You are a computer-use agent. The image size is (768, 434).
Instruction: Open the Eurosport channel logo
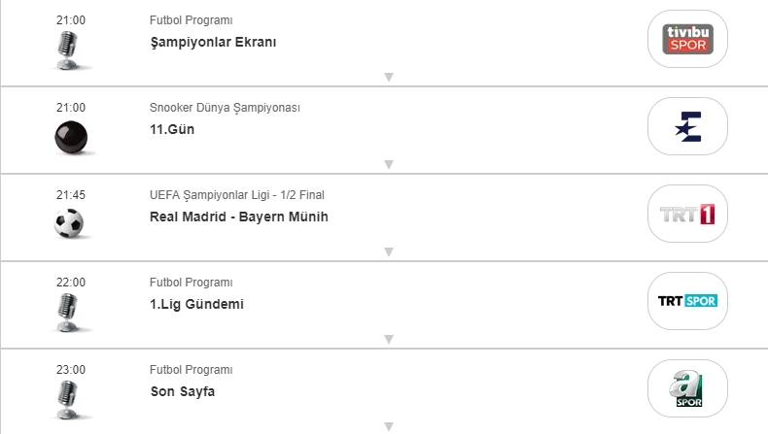pos(687,126)
